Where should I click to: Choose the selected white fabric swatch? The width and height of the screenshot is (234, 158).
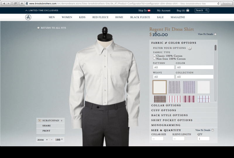click(x=159, y=87)
